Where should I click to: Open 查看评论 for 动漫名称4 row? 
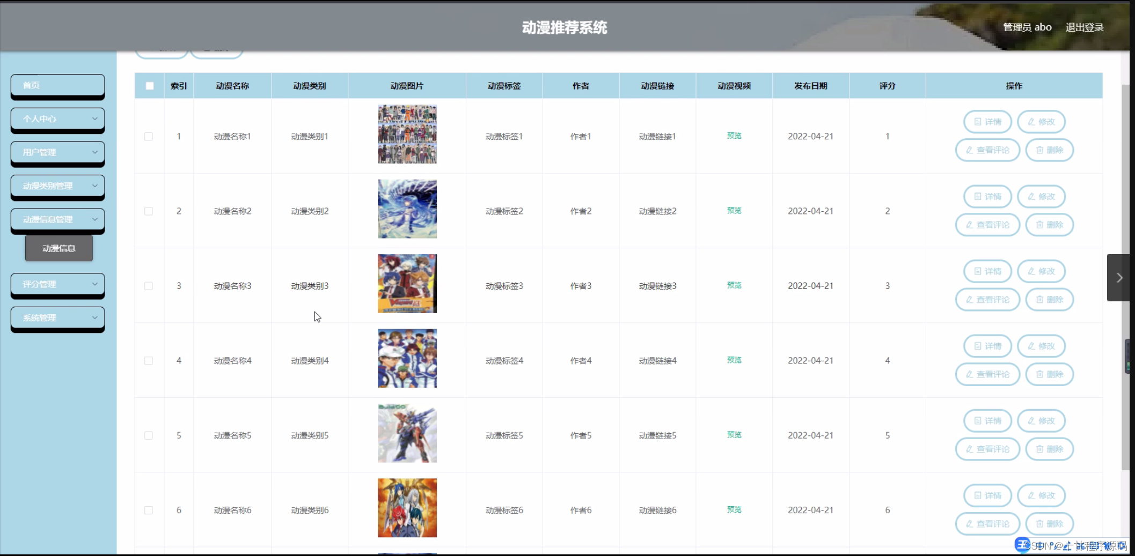(987, 374)
